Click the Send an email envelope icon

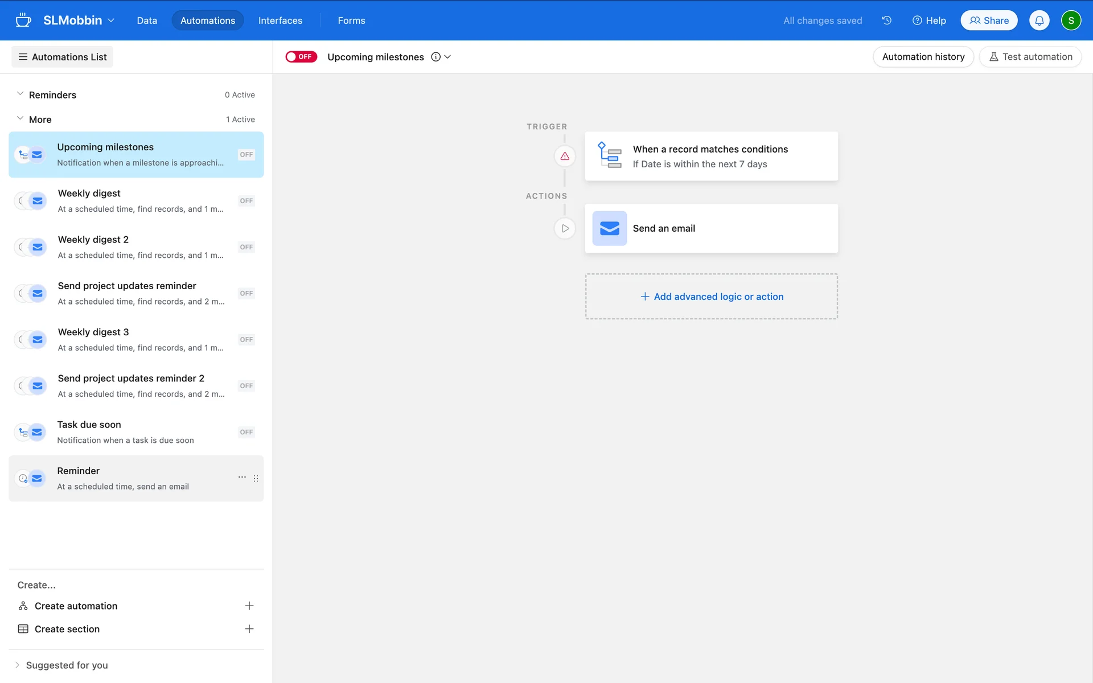[x=609, y=228]
